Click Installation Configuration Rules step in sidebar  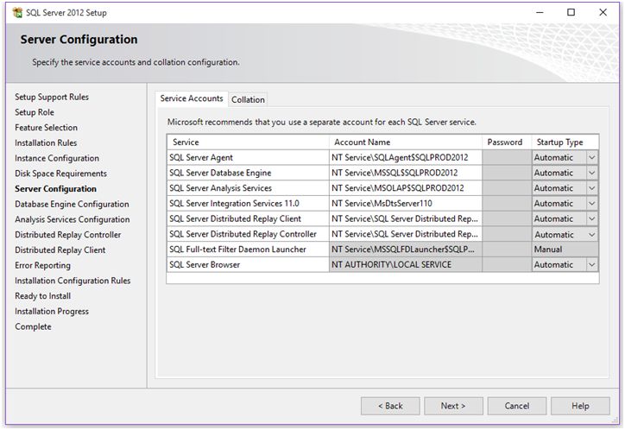point(73,281)
